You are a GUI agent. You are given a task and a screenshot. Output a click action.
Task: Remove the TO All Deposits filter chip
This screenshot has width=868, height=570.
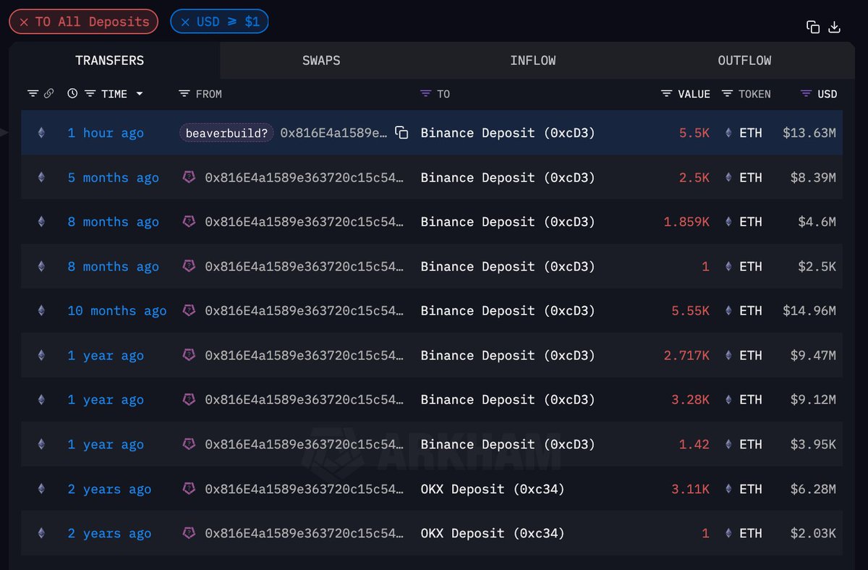click(24, 22)
